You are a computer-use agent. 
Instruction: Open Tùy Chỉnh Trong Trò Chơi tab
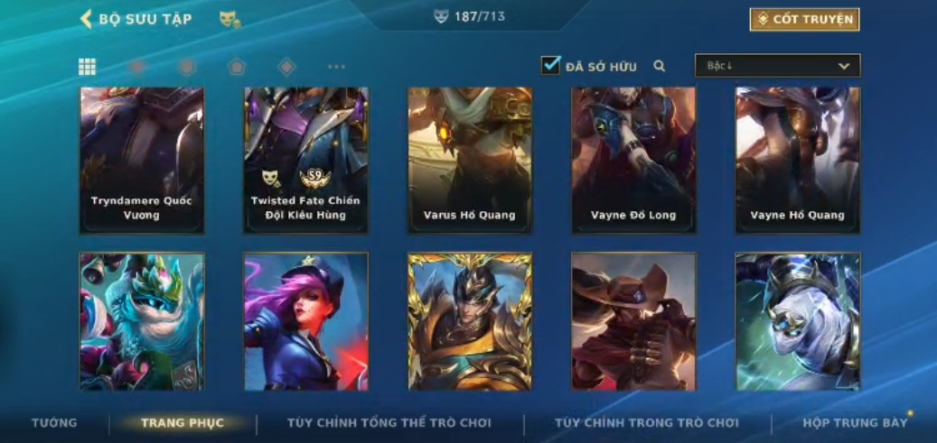click(647, 423)
